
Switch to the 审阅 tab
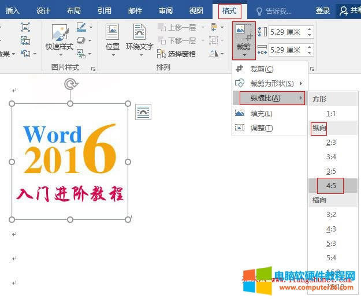pyautogui.click(x=166, y=10)
